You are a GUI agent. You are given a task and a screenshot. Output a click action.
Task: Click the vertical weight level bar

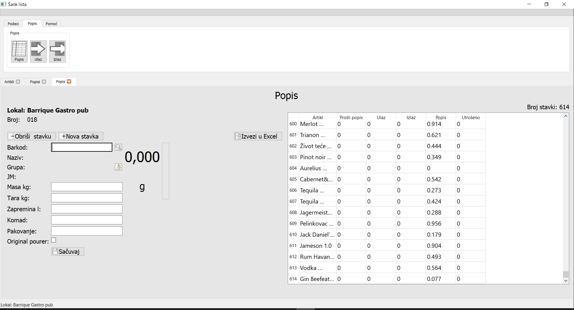(x=166, y=171)
